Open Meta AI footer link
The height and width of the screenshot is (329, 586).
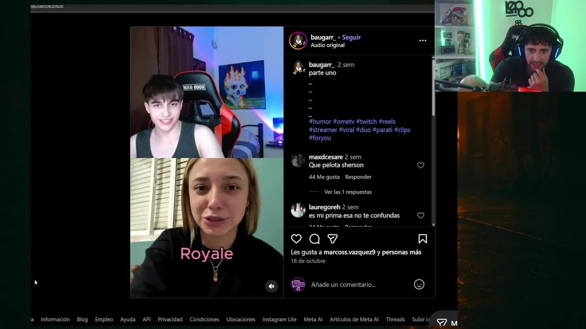click(313, 319)
